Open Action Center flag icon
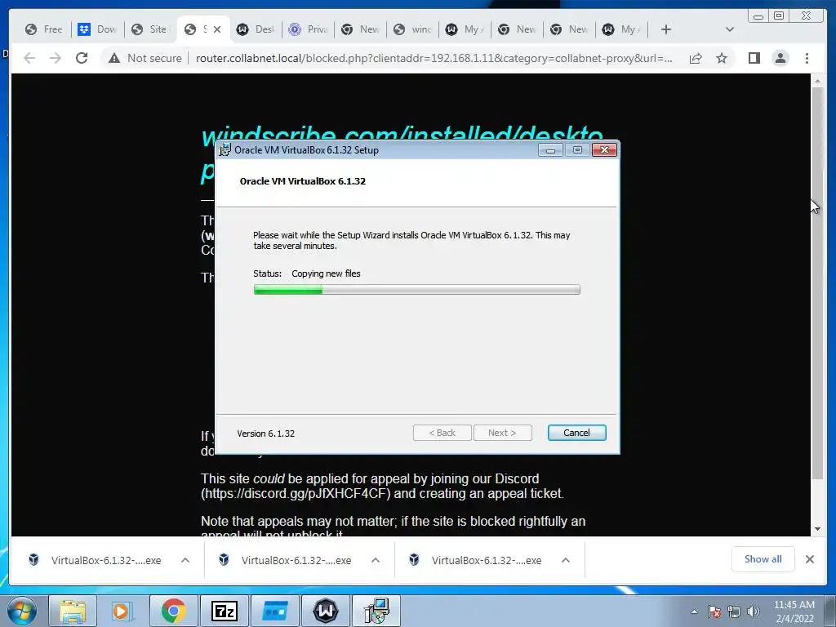836x627 pixels. tap(714, 611)
